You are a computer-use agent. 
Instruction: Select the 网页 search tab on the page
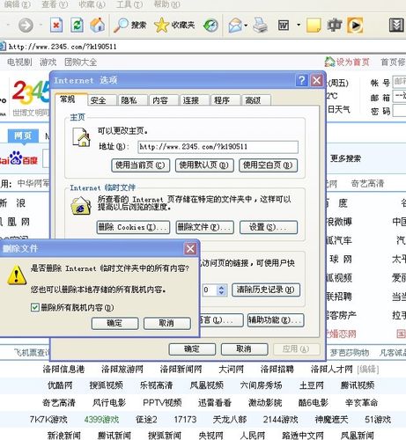[23, 136]
